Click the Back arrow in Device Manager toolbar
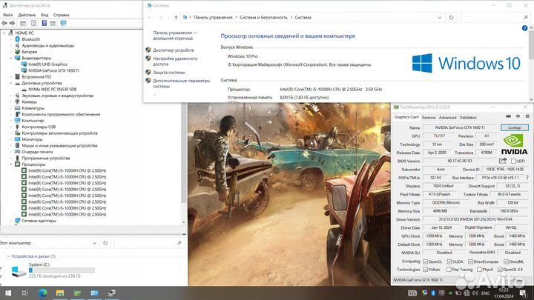The width and height of the screenshot is (534, 300). (4, 23)
